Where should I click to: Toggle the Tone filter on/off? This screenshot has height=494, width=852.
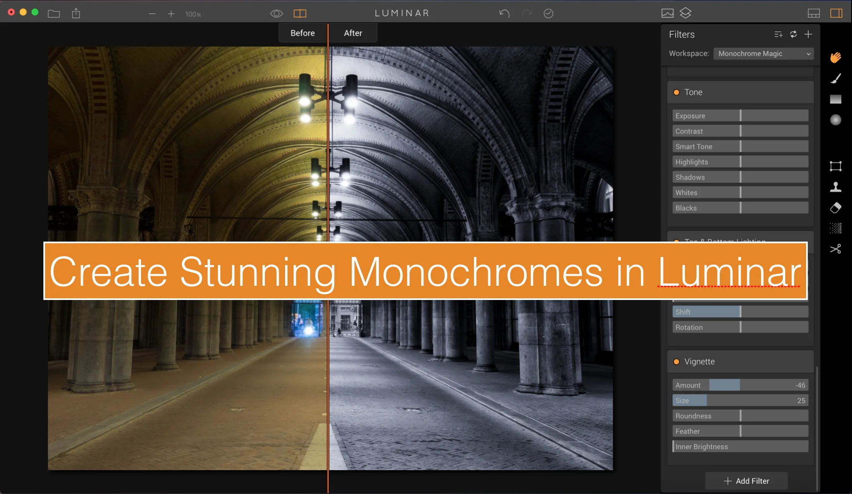676,92
